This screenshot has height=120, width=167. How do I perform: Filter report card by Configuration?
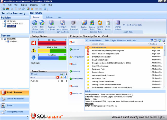tap(77, 57)
